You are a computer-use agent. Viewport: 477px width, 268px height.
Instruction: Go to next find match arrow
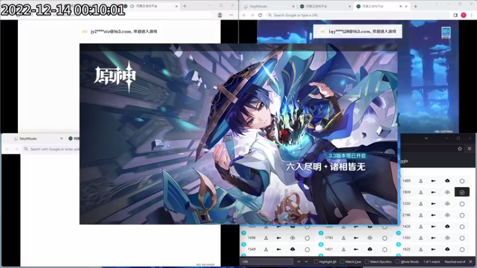pos(306,261)
